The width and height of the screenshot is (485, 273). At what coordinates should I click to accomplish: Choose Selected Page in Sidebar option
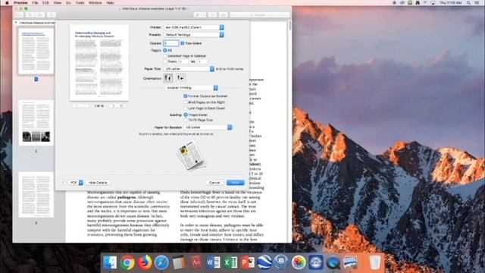(165, 56)
